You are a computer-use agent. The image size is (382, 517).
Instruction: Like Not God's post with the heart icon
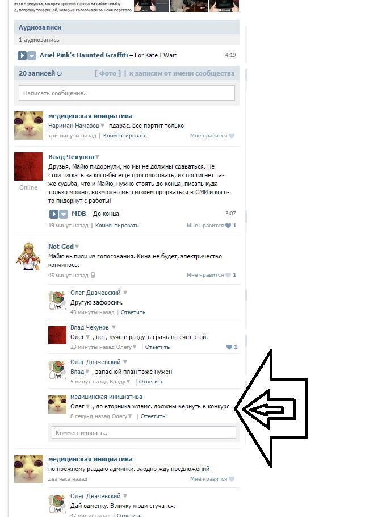coord(228,275)
